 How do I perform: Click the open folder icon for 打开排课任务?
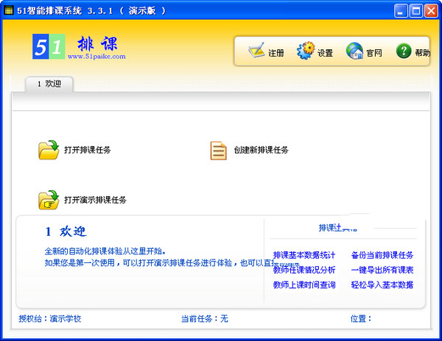click(x=49, y=150)
